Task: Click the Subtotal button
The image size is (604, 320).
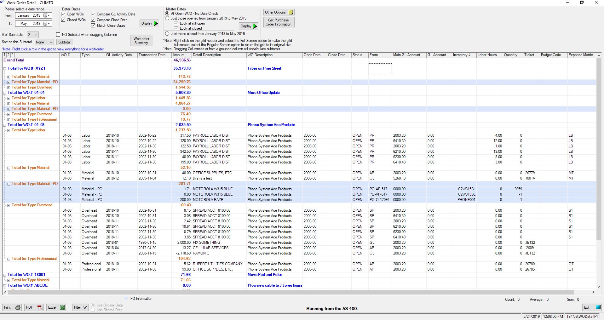Action: click(x=64, y=42)
